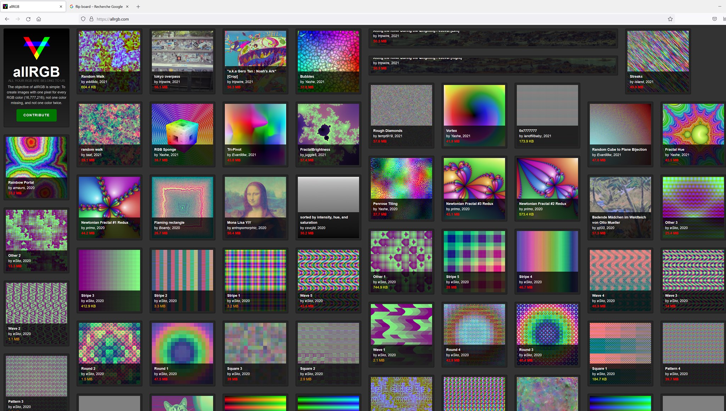This screenshot has height=411, width=726.
Task: Click the Wave 2 title text
Action: pos(14,329)
